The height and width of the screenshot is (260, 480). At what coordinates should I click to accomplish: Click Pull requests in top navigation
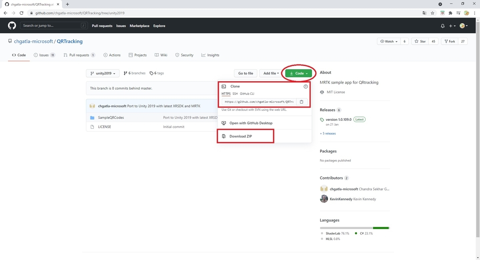point(102,26)
